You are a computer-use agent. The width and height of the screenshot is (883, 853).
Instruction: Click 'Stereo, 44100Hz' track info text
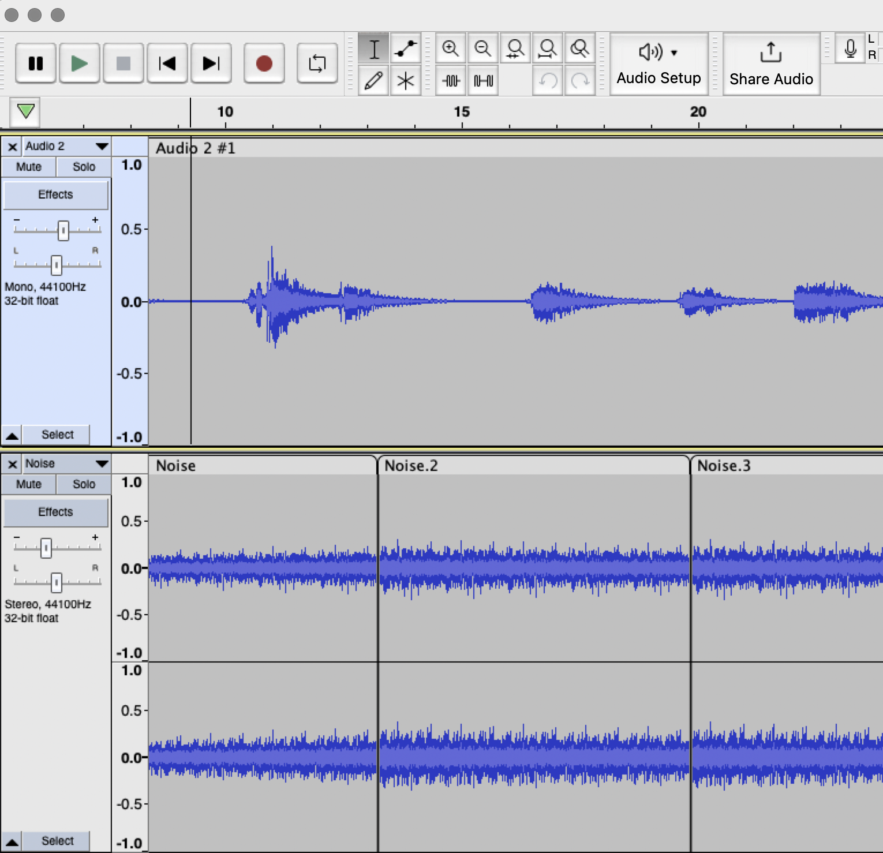(48, 604)
